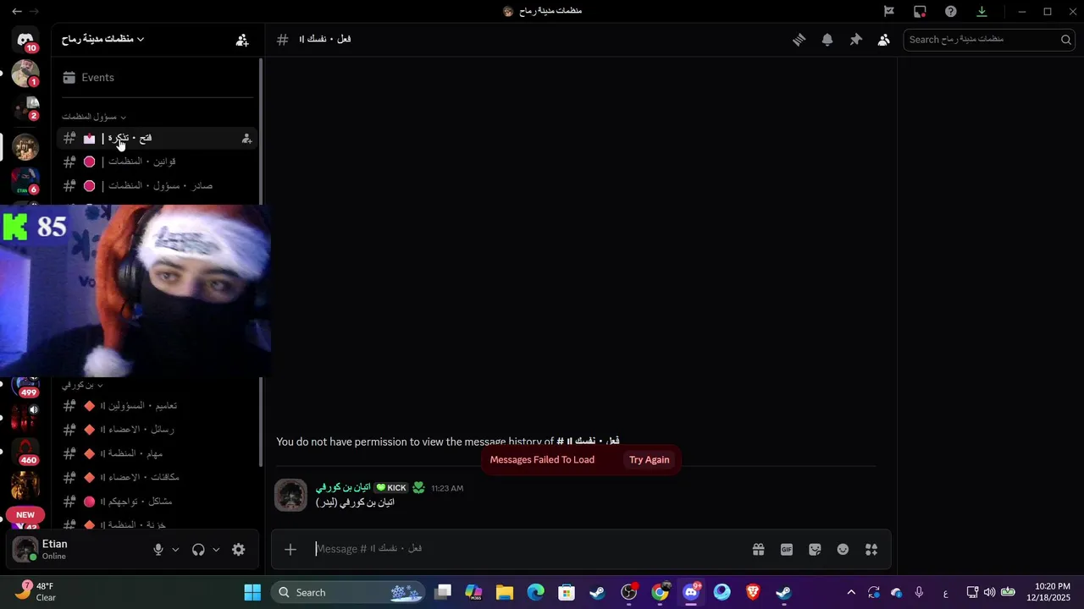Click the KICK server tag badge
The height and width of the screenshot is (609, 1084).
392,488
